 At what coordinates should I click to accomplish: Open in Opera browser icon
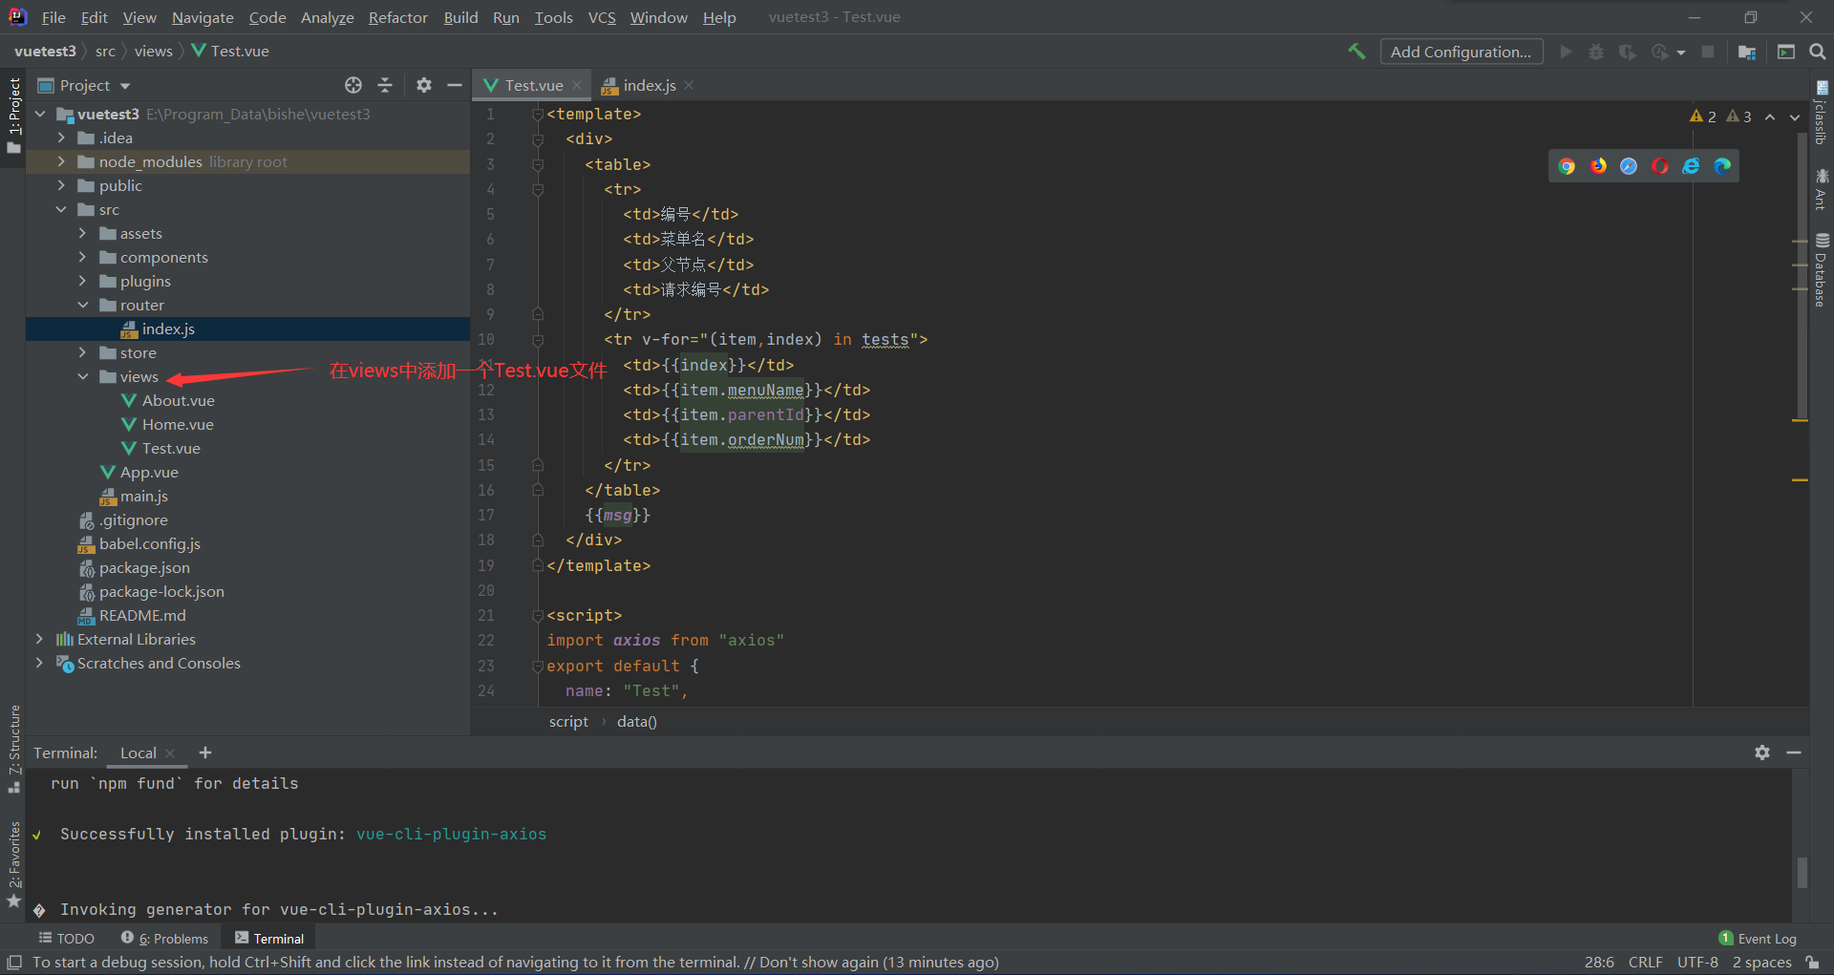(1660, 166)
